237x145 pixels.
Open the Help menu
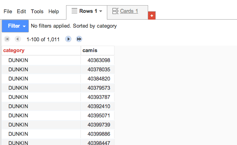pyautogui.click(x=54, y=12)
